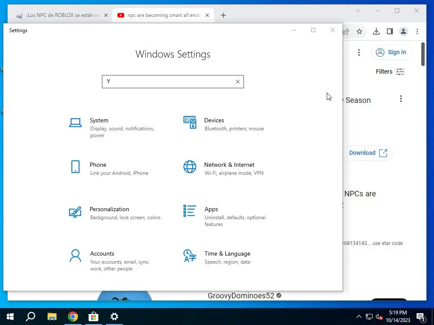Click the Bluetooth, printers, mouse description
This screenshot has width=434, height=325.
pos(234,129)
